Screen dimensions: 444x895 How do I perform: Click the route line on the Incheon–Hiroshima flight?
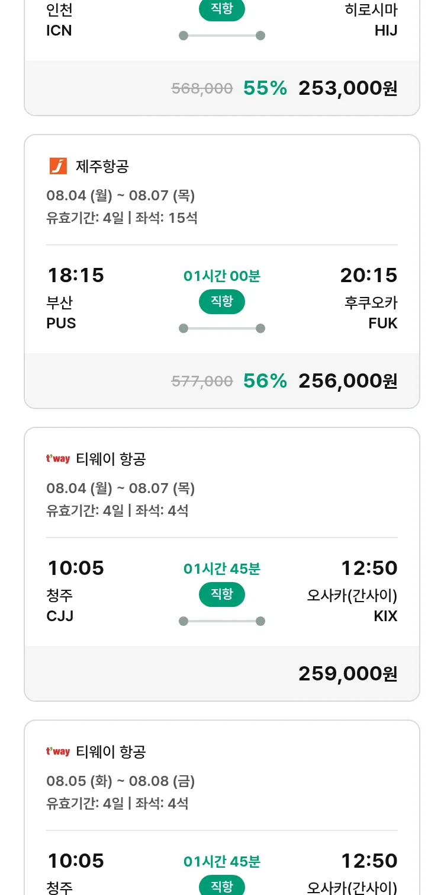[221, 36]
